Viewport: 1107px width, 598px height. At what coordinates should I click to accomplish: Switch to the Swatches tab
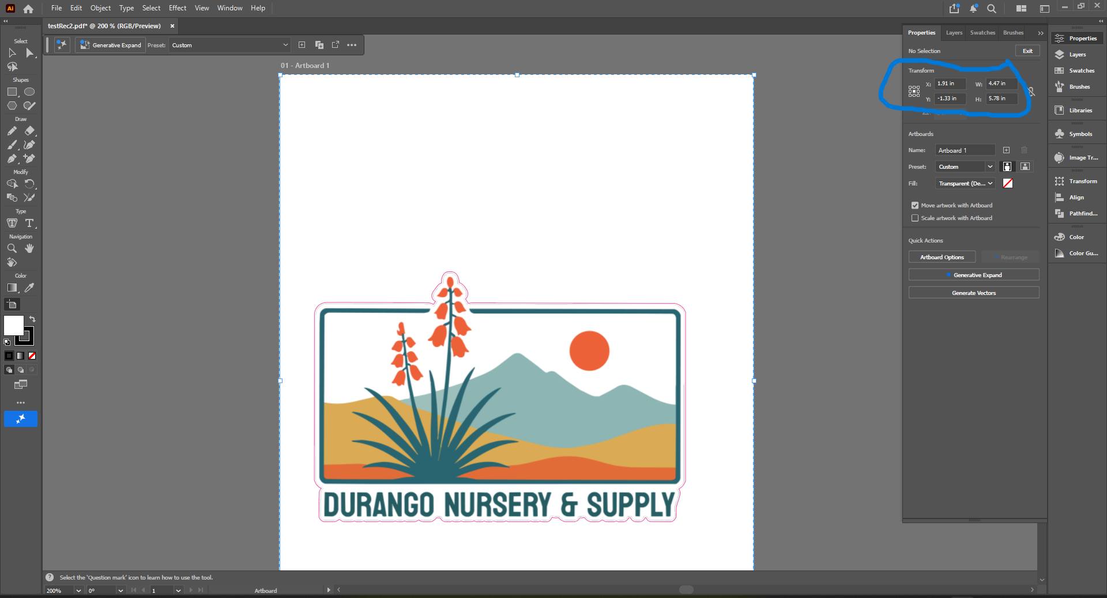tap(982, 33)
